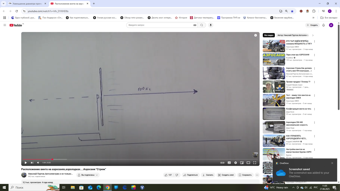
Task: Search by voice using microphone icon
Action: tap(211, 25)
